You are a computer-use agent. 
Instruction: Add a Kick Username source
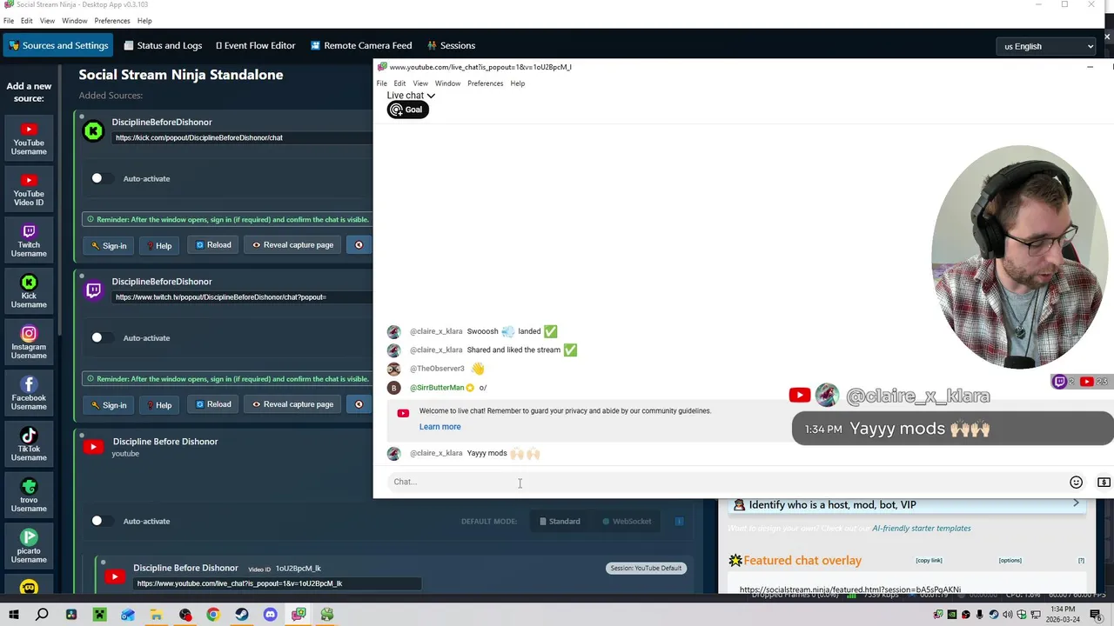click(29, 292)
